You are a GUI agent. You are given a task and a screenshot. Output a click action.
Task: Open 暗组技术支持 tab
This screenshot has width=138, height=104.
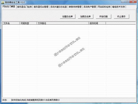click(x=118, y=7)
